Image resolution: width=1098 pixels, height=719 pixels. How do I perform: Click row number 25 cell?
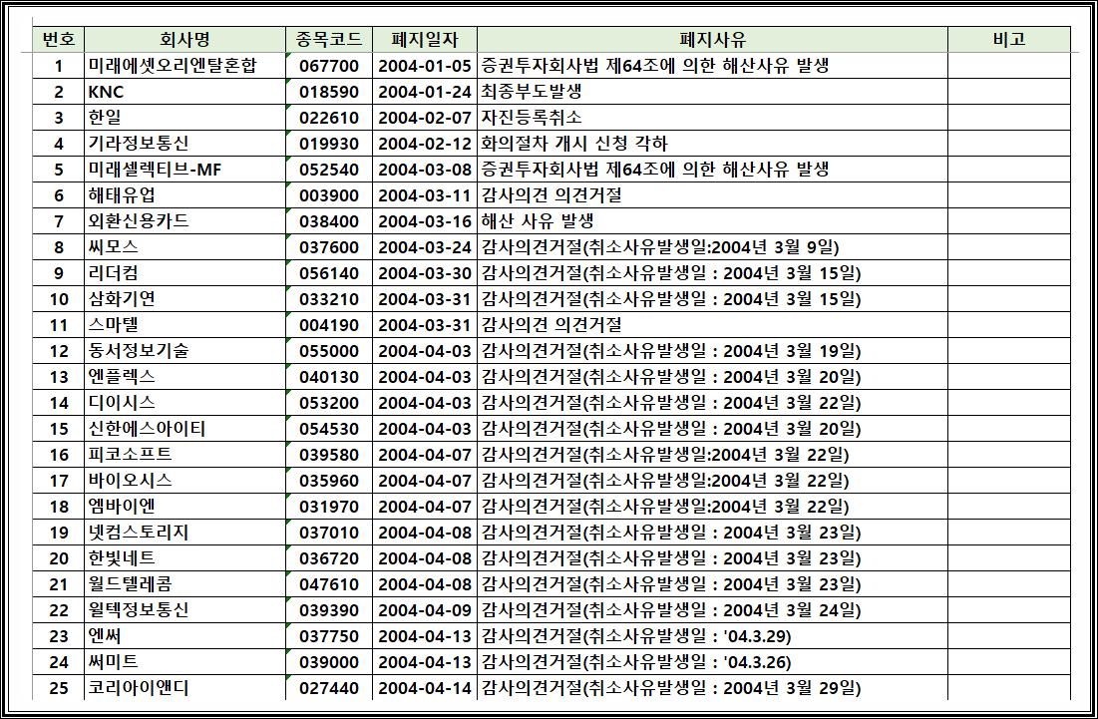(59, 687)
